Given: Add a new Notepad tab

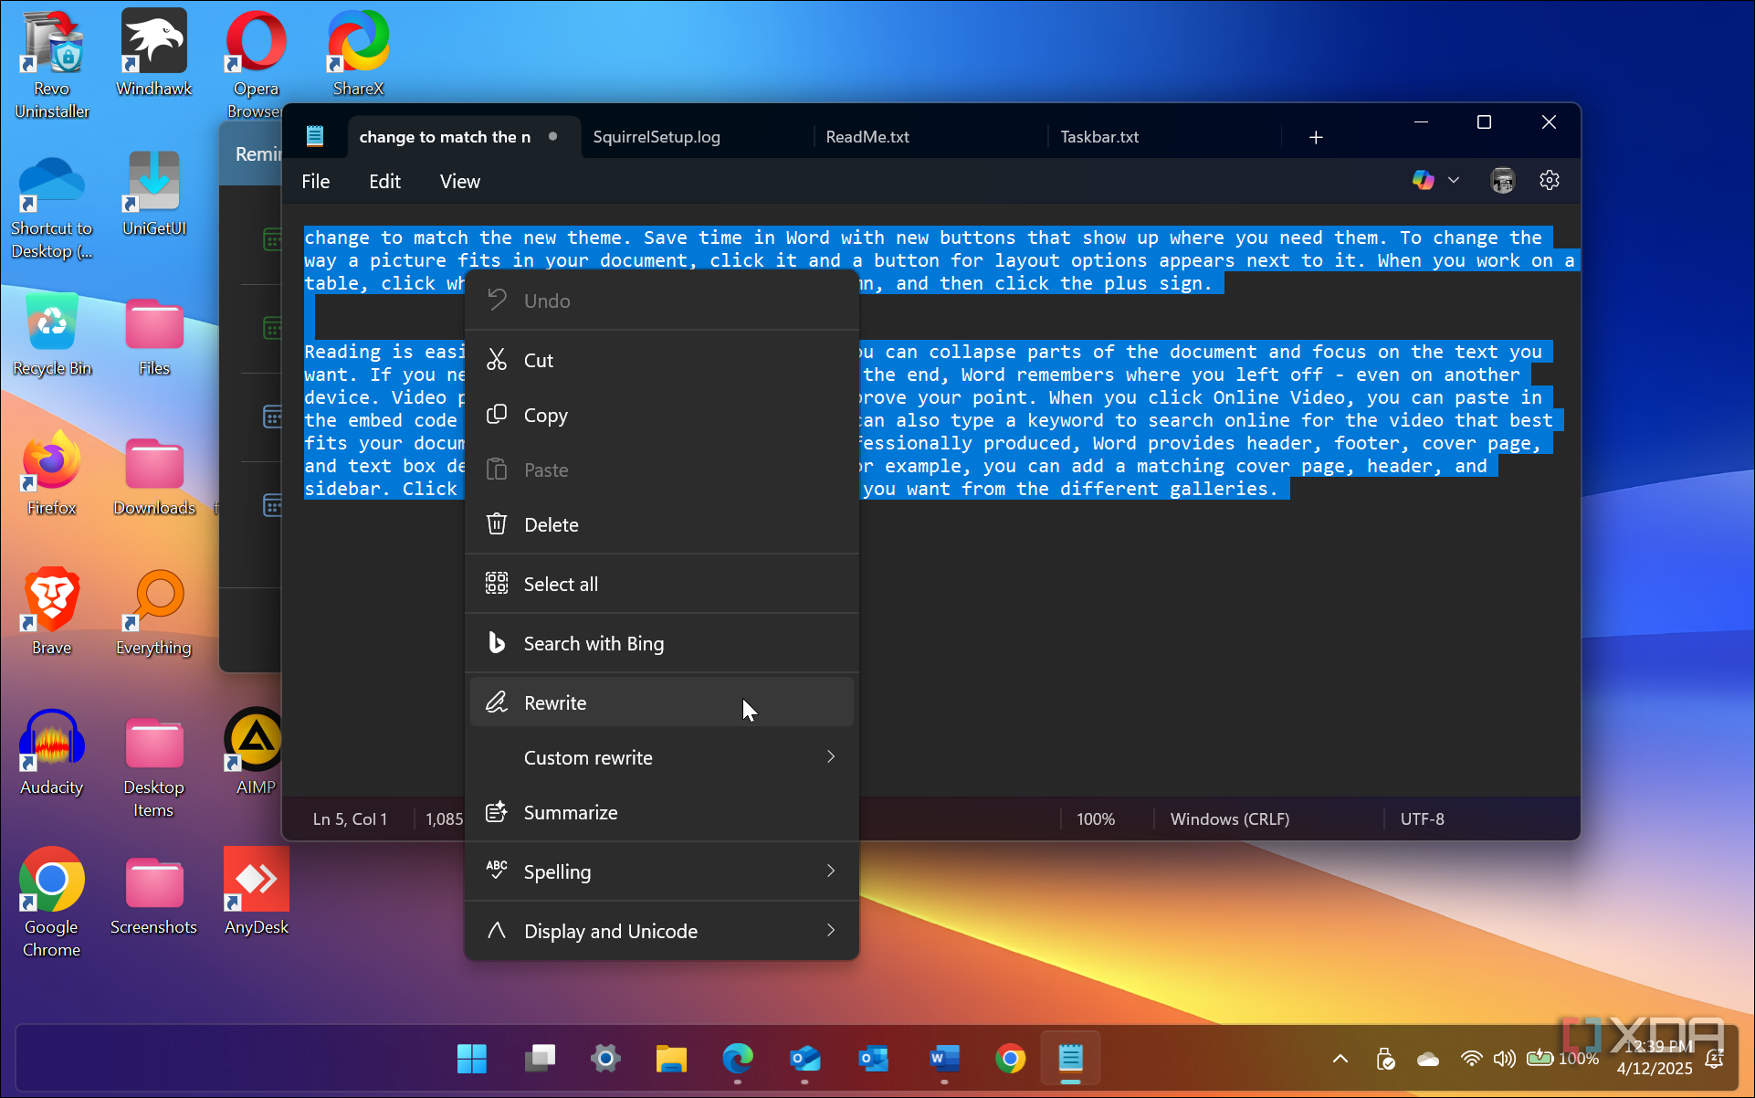Looking at the screenshot, I should 1316,137.
